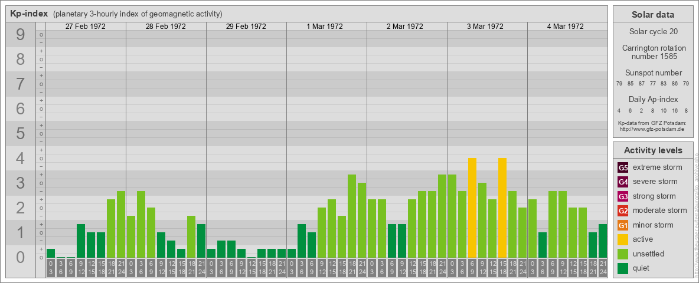Click the 28 Feb 1972 date header

pos(166,27)
